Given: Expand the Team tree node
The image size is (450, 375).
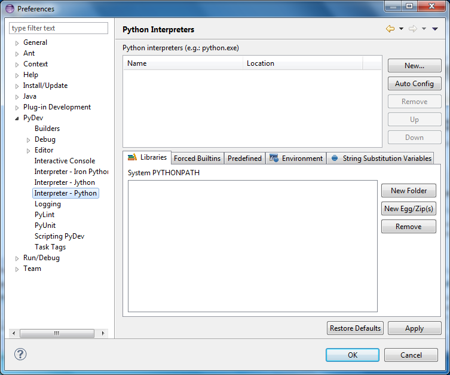Looking at the screenshot, I should click(x=17, y=269).
